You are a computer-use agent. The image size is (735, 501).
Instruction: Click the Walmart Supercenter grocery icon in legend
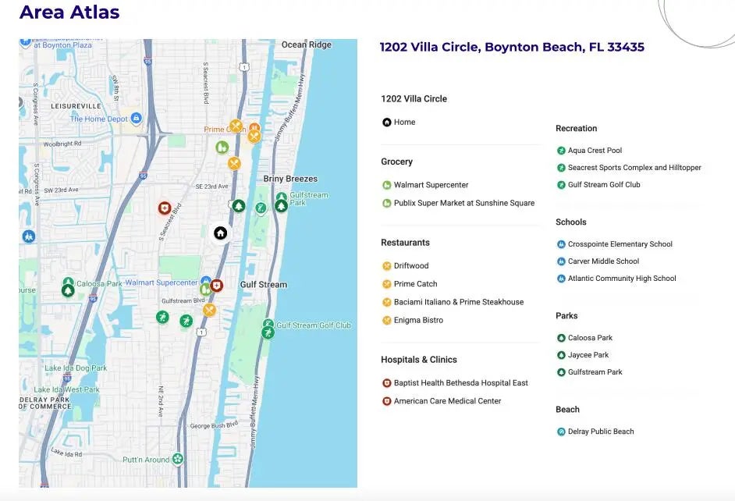386,185
